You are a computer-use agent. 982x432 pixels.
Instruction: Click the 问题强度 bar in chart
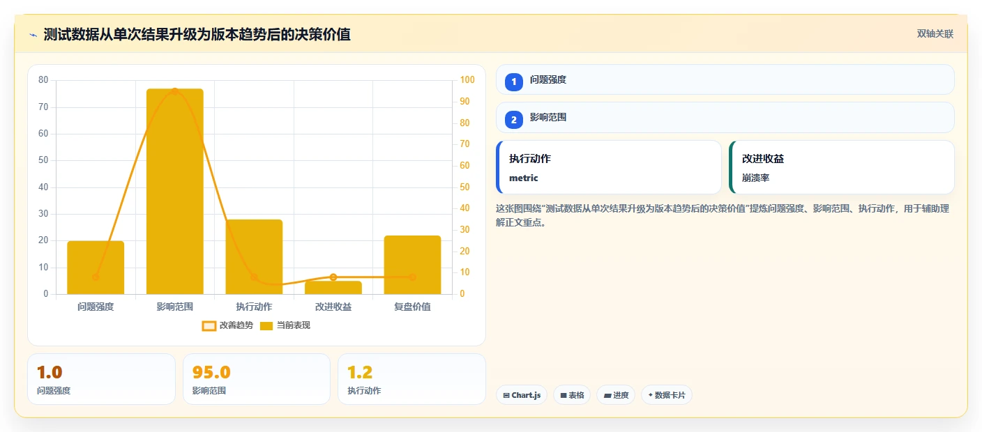[96, 268]
